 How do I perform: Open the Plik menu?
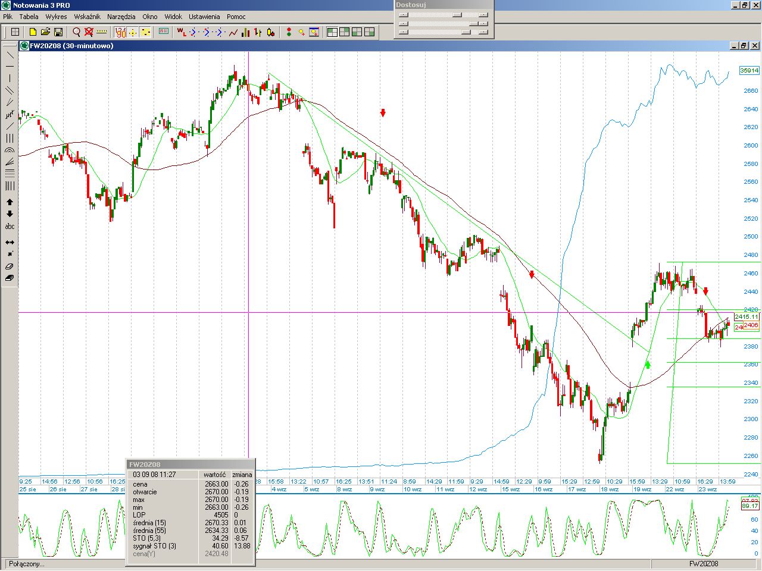coord(8,17)
